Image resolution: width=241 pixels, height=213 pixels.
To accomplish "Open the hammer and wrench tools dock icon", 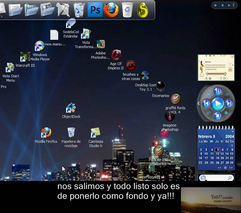I will [63, 10].
